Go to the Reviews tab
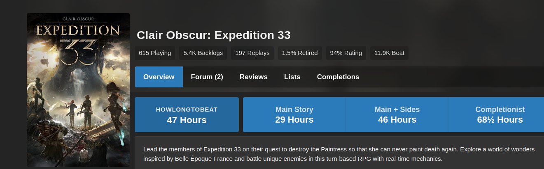This screenshot has width=544, height=169. pos(254,77)
